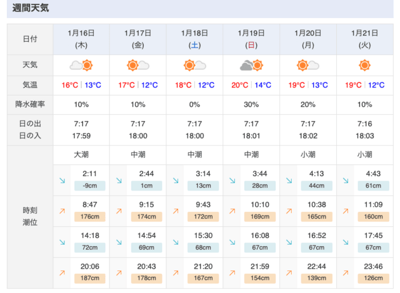Click the 時刻 潮位 row label
This screenshot has width=400, height=293.
[x=30, y=217]
